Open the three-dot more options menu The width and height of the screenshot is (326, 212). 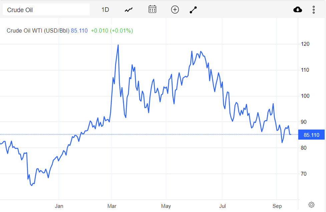tap(314, 10)
